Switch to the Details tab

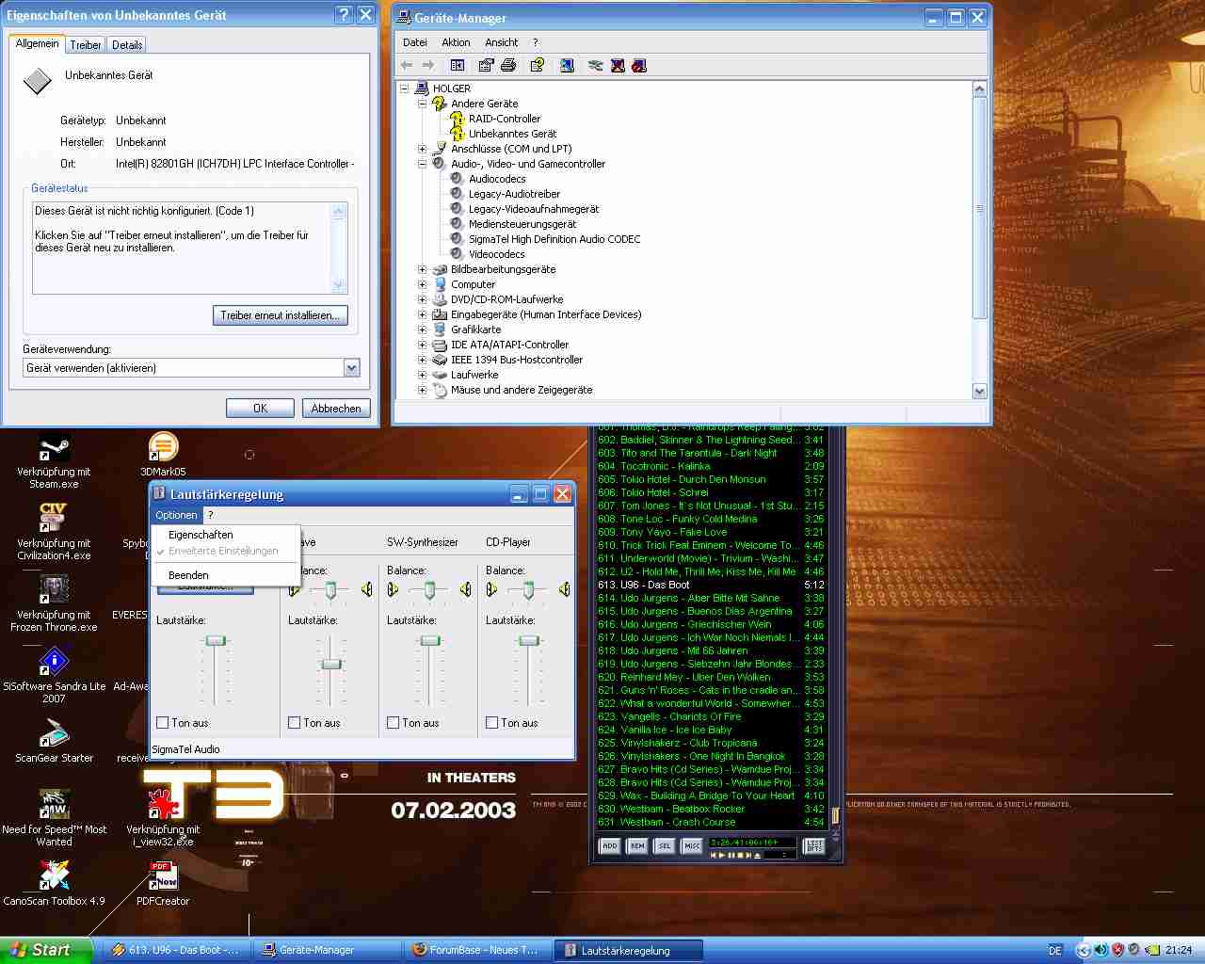click(x=127, y=45)
